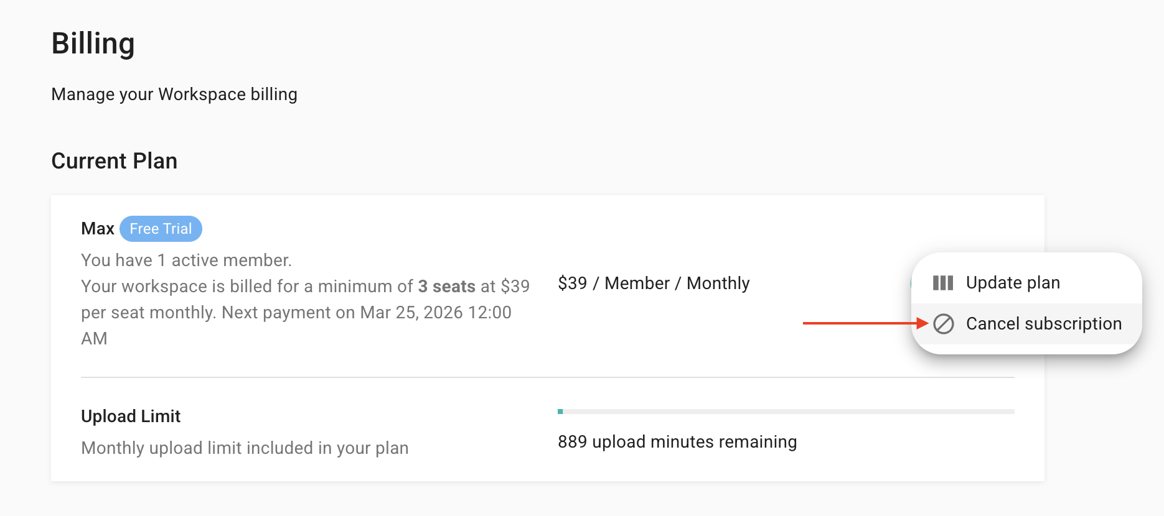
Task: Click "Manage your Workspace billing" subtitle
Action: tap(174, 94)
